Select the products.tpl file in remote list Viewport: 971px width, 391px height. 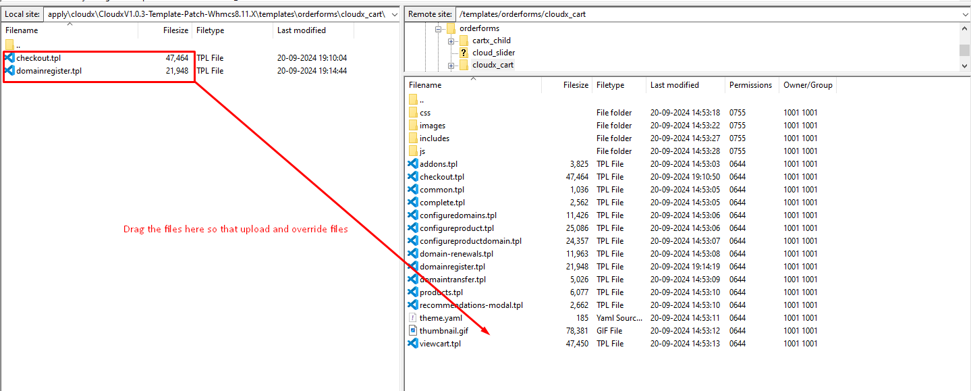click(441, 292)
